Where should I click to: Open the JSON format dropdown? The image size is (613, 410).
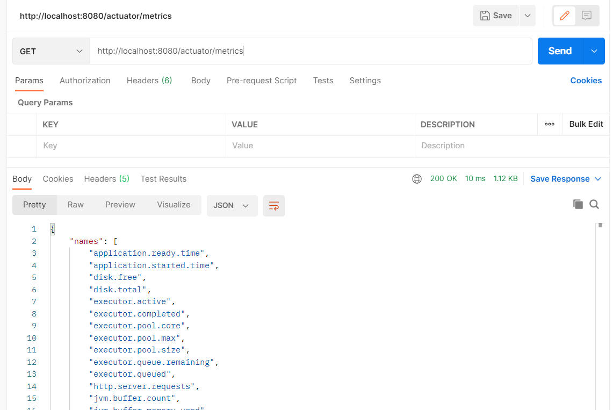click(232, 205)
